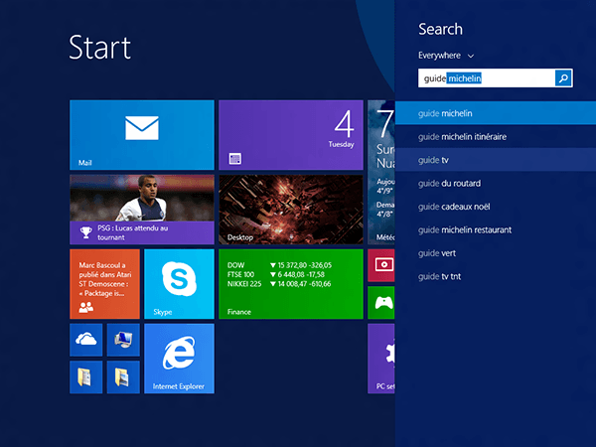Expand the Everywhere search scope dropdown
The height and width of the screenshot is (447, 596).
pos(446,56)
